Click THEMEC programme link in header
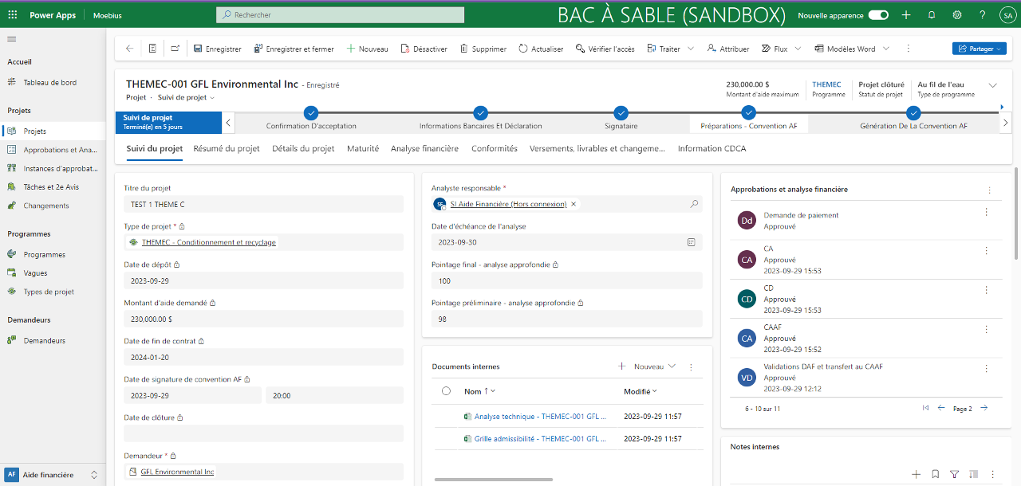The width and height of the screenshot is (1021, 486). [x=826, y=84]
